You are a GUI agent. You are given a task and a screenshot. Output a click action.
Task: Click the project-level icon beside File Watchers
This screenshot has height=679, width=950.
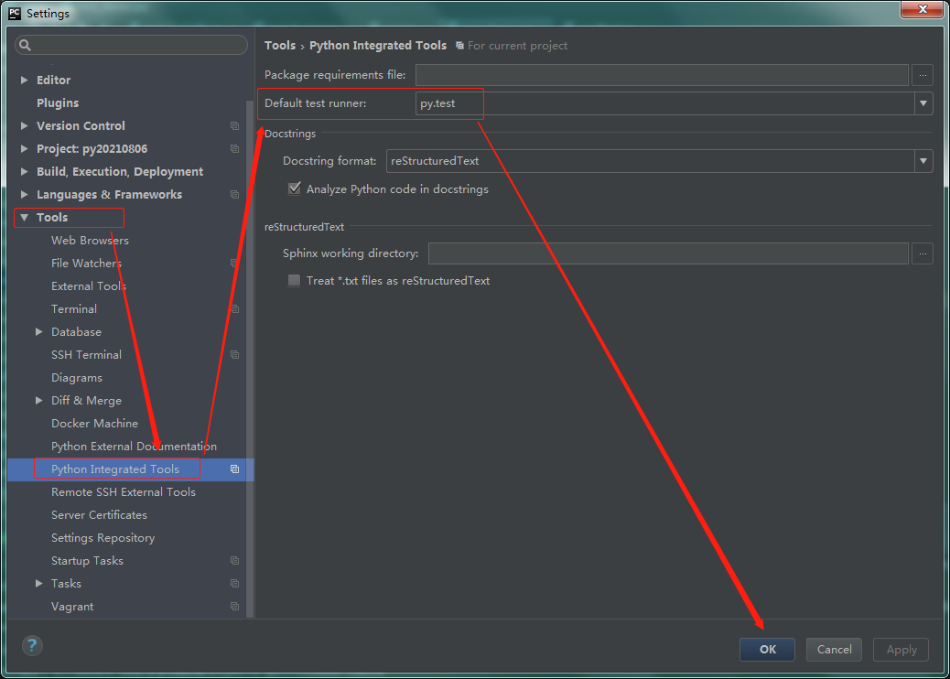click(234, 263)
